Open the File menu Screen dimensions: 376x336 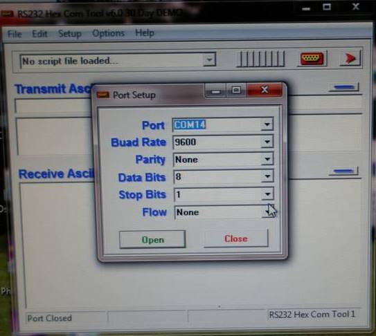[15, 34]
